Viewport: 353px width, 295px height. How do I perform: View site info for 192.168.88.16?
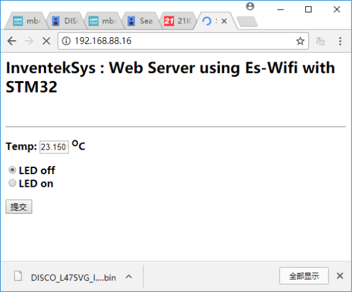66,42
